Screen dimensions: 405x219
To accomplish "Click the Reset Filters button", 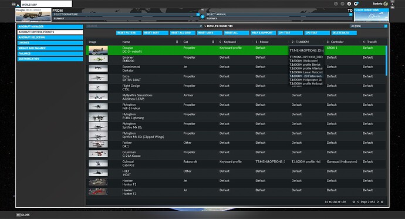I will (129, 33).
